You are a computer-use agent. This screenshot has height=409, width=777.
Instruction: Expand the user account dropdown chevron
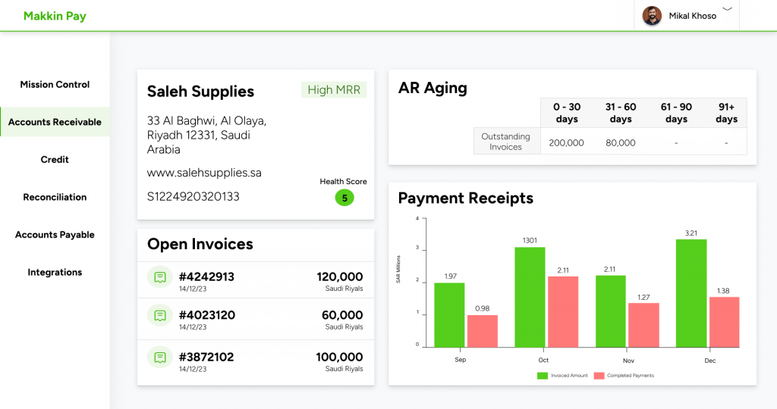tap(727, 9)
